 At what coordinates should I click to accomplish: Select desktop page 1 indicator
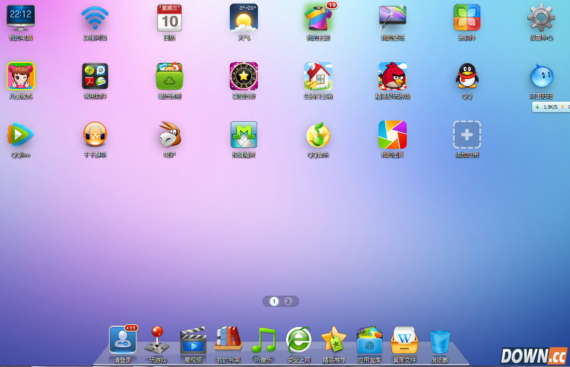274,301
